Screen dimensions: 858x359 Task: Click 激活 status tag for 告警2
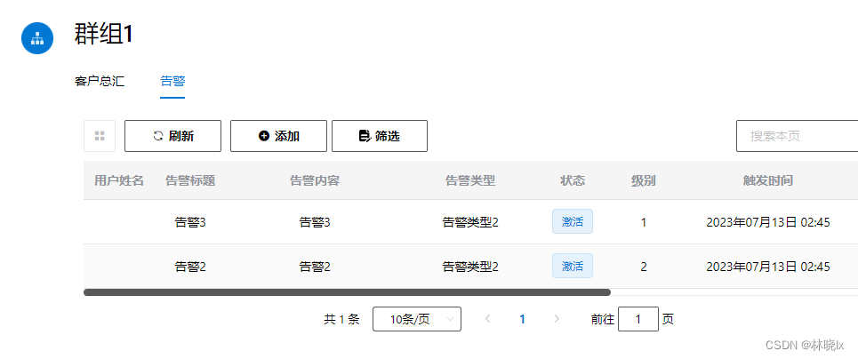(572, 266)
